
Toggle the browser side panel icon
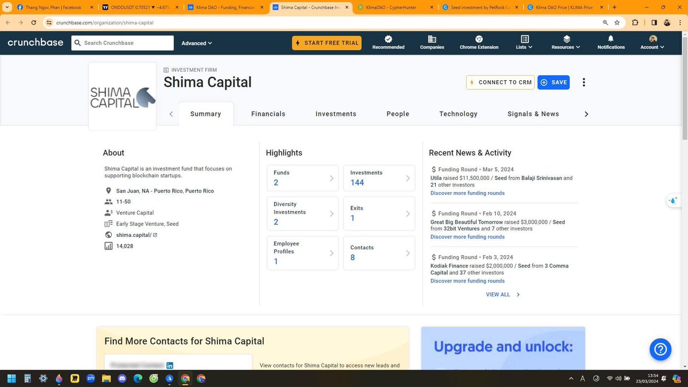[654, 22]
